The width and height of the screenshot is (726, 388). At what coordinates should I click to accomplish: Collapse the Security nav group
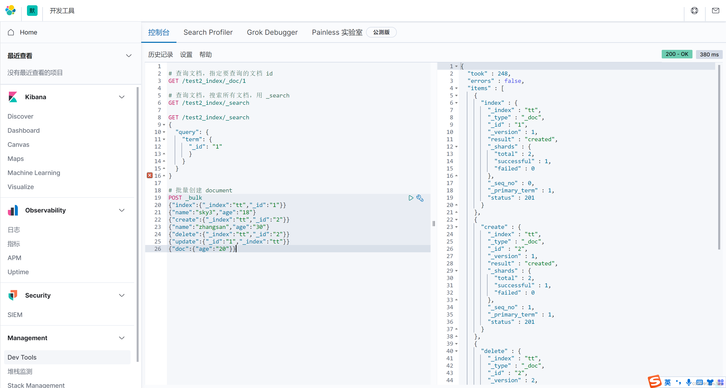tap(122, 295)
